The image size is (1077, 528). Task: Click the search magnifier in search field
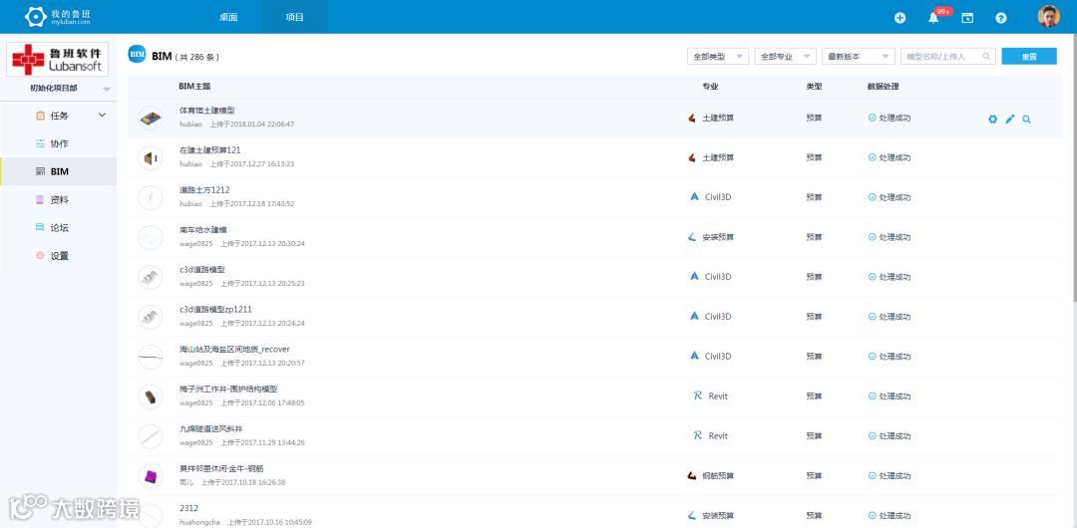pos(986,57)
